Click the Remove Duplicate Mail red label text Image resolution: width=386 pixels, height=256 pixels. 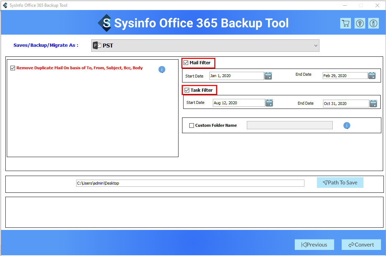point(79,68)
